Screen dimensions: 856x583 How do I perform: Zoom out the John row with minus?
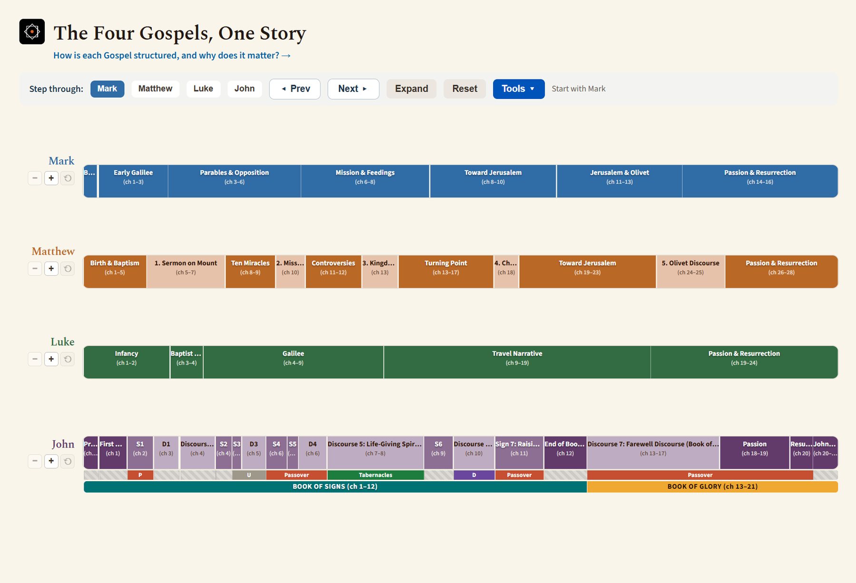point(35,461)
